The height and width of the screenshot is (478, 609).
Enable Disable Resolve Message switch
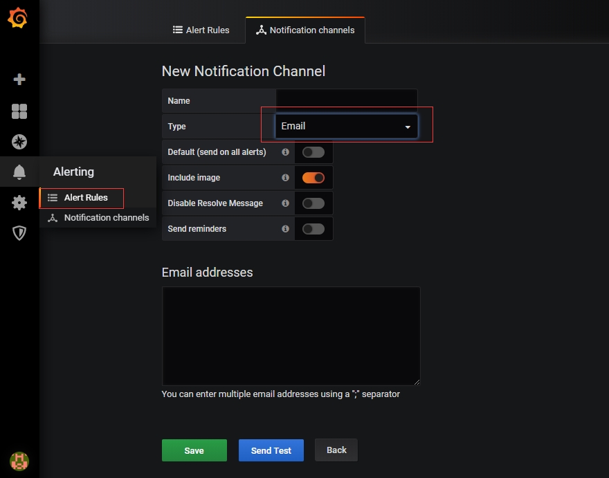tap(313, 203)
